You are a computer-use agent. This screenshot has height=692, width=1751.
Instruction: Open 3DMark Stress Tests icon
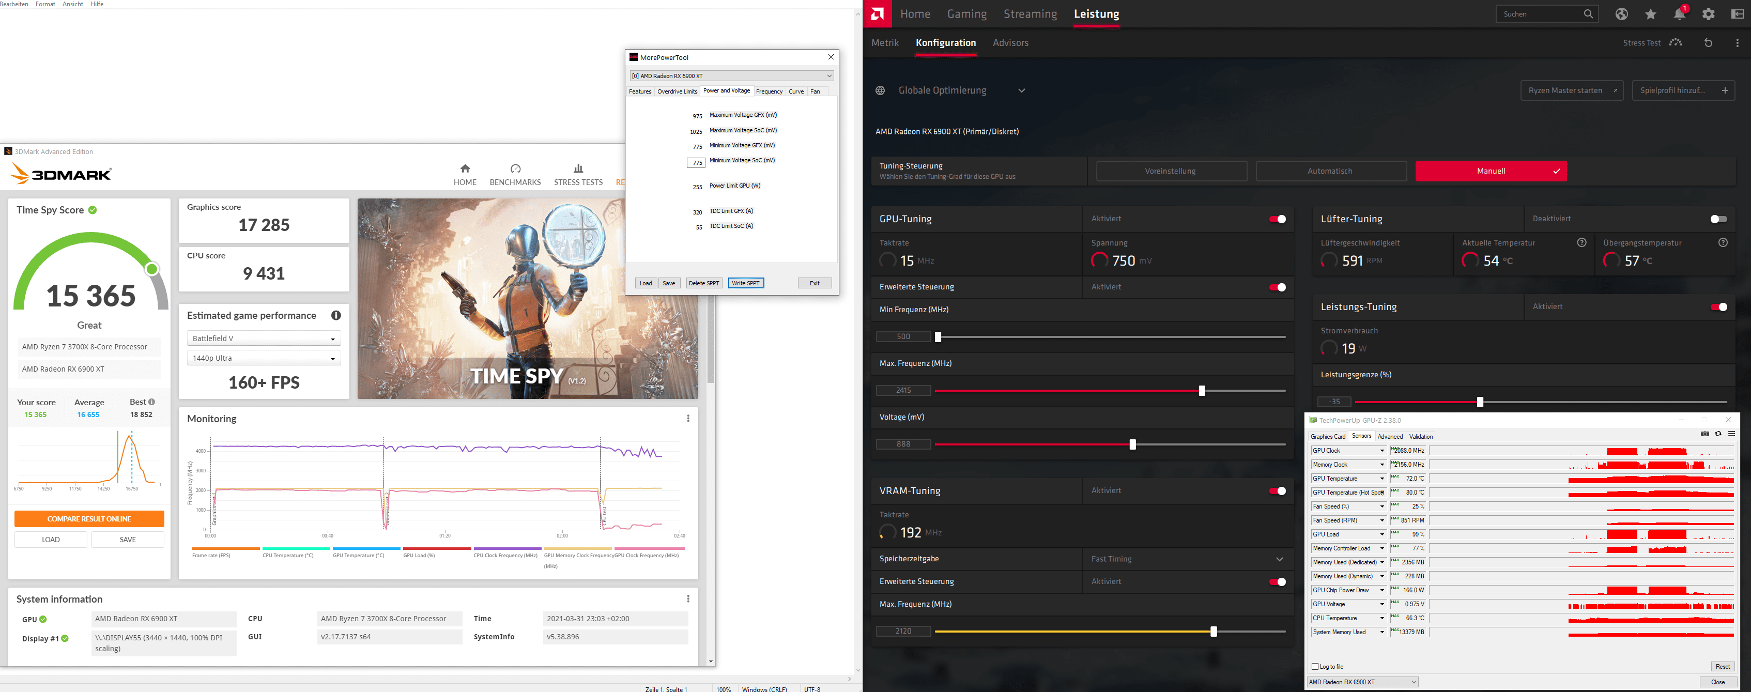click(x=578, y=168)
